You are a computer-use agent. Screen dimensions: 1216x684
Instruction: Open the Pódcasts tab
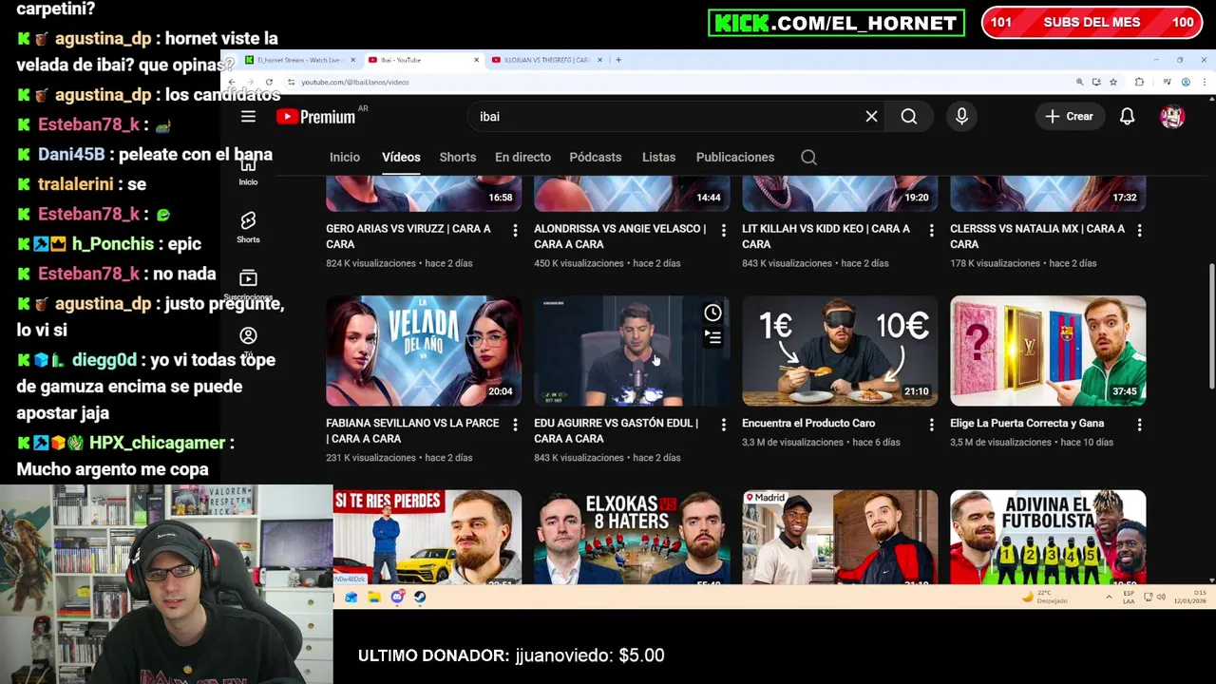pyautogui.click(x=596, y=157)
